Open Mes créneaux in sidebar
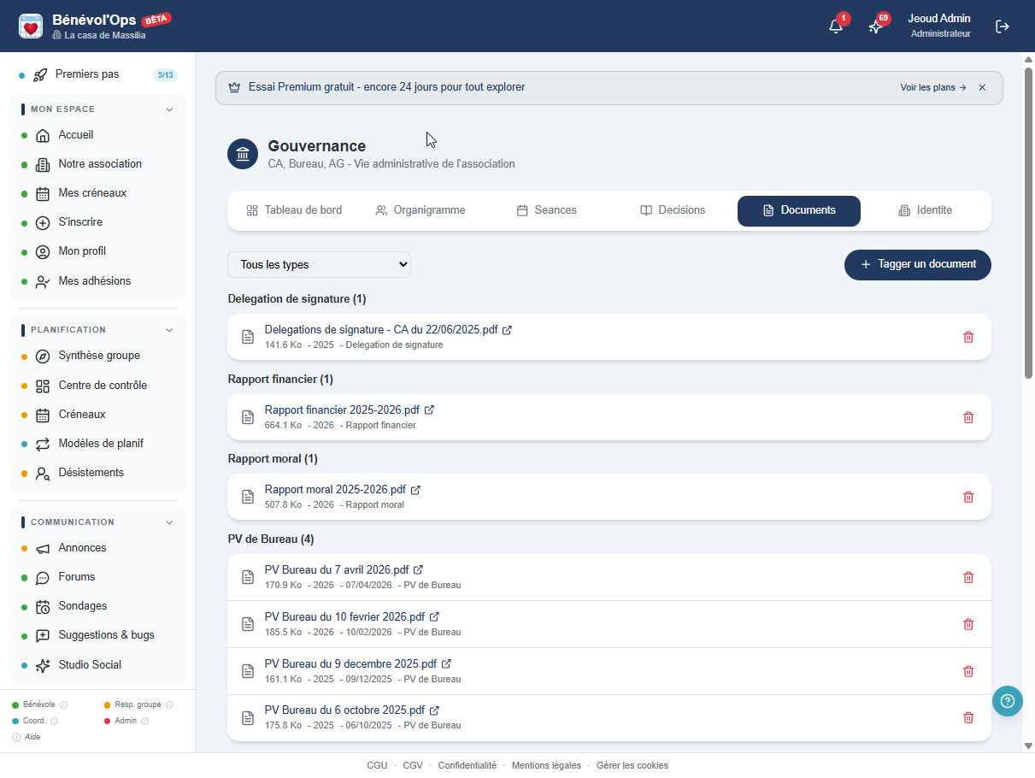 point(97,193)
